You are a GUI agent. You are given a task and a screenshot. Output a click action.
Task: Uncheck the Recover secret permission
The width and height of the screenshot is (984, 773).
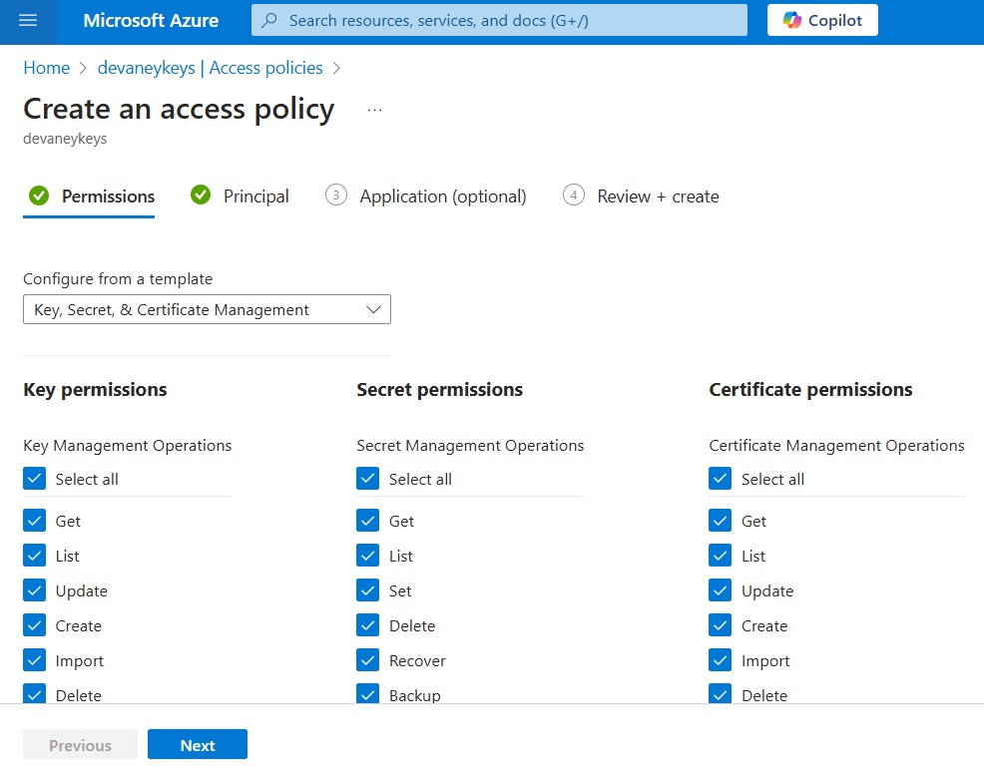(x=367, y=660)
